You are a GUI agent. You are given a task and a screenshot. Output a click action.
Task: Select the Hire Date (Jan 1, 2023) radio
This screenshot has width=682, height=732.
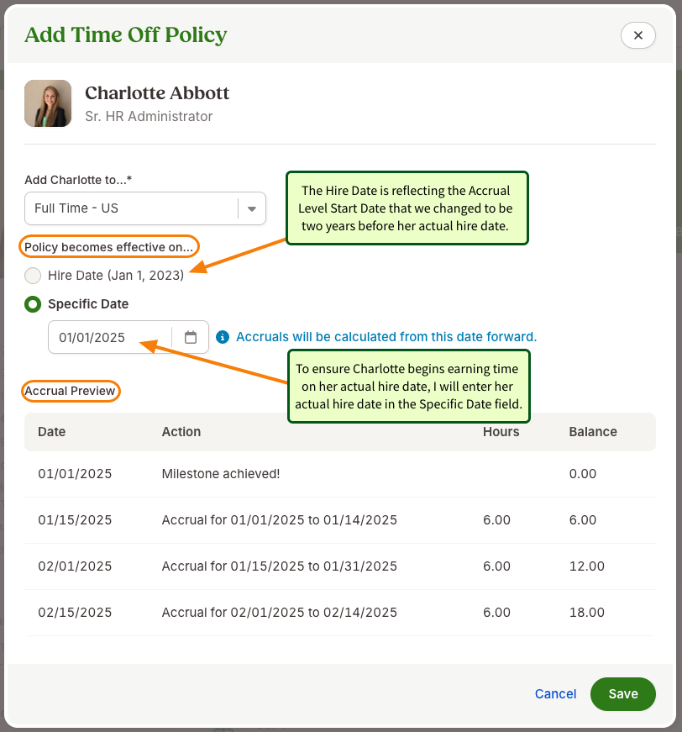pyautogui.click(x=33, y=276)
